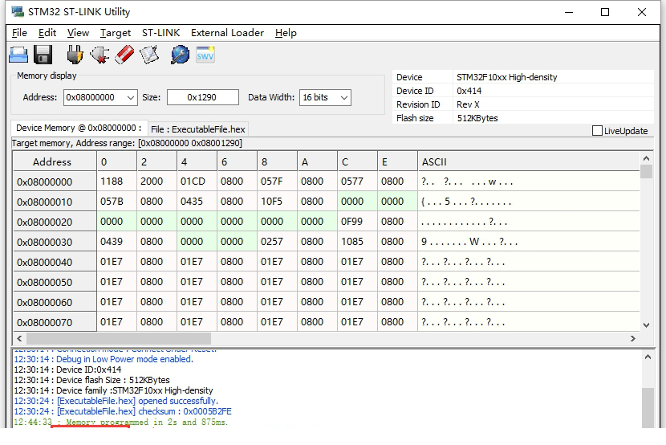The width and height of the screenshot is (666, 445).
Task: Click the STM32F10xx High-density device value
Action: point(506,77)
